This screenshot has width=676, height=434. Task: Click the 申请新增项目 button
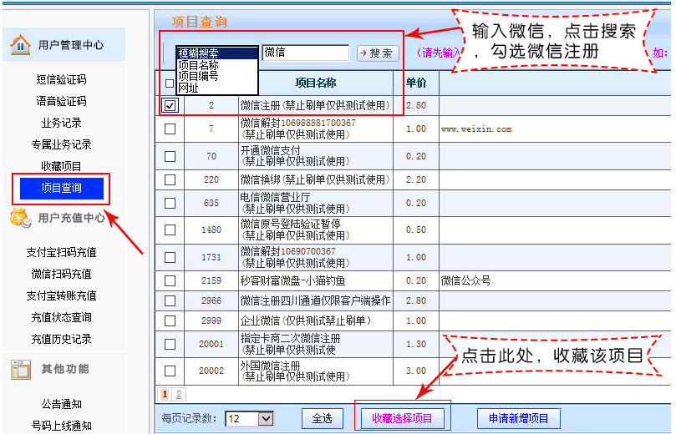click(519, 418)
